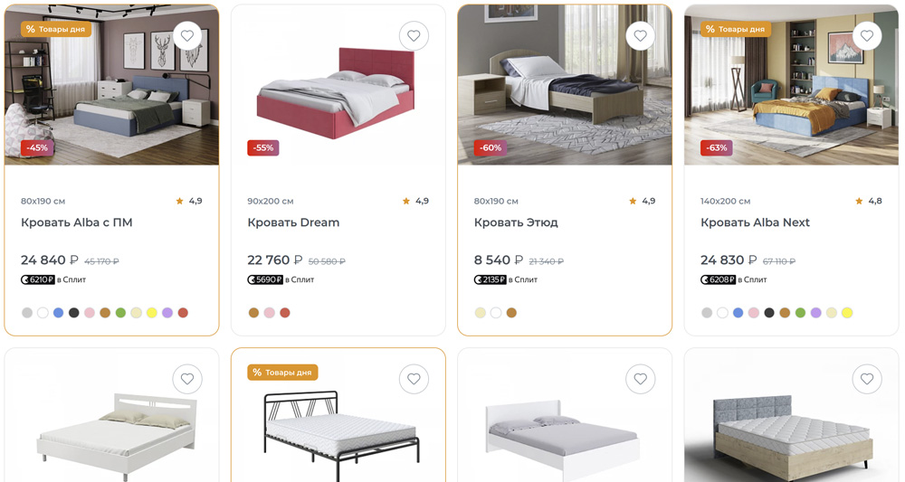Open Кровать Этюд product link
The width and height of the screenshot is (905, 482).
[x=516, y=222]
